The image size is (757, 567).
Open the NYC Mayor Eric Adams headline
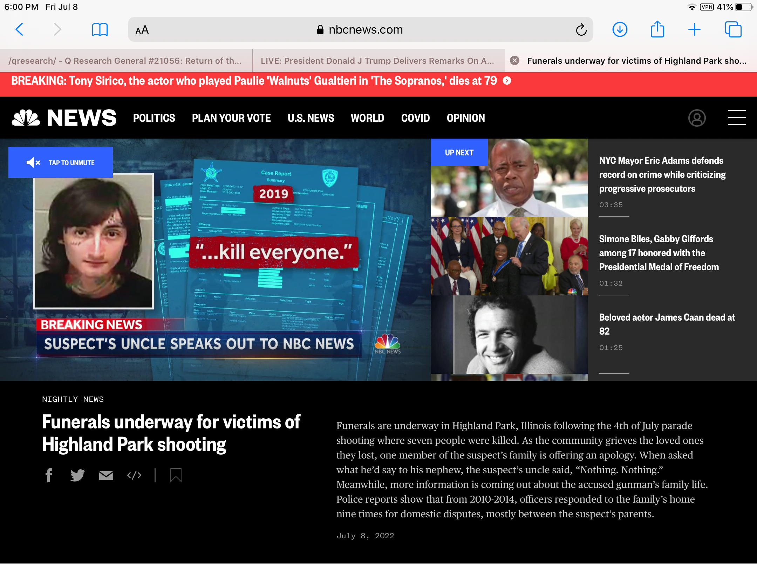[662, 175]
